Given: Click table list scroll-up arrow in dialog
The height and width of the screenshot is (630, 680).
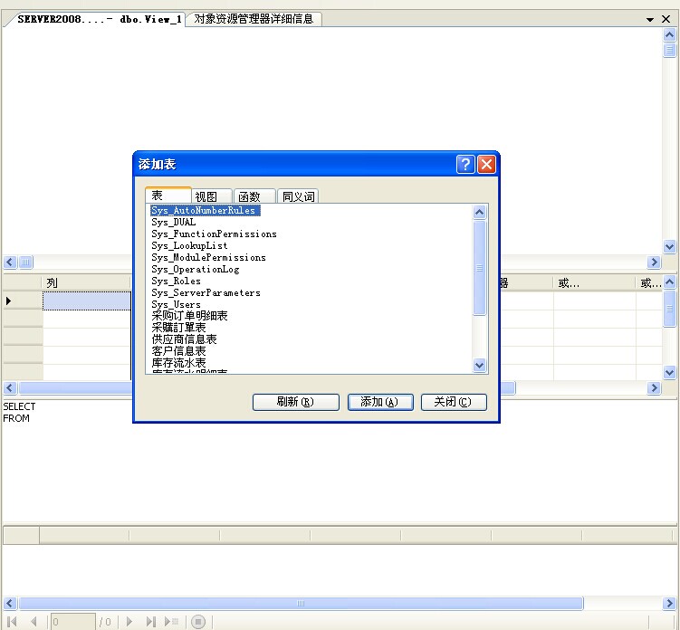Looking at the screenshot, I should pos(479,212).
